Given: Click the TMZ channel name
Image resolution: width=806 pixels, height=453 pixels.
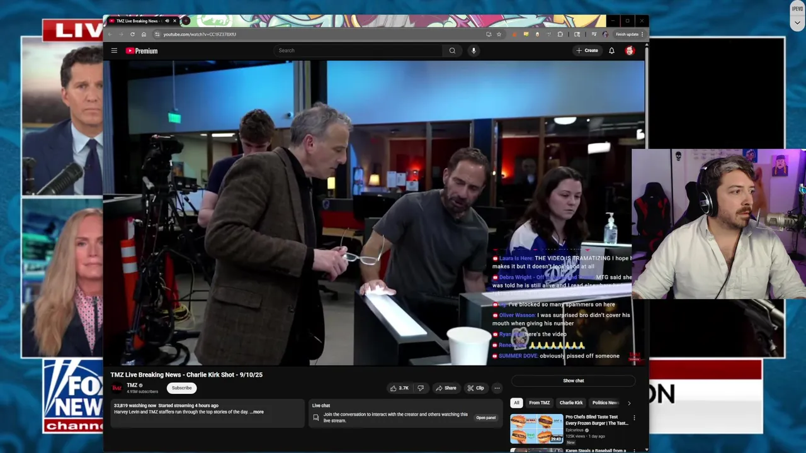Looking at the screenshot, I should [132, 385].
